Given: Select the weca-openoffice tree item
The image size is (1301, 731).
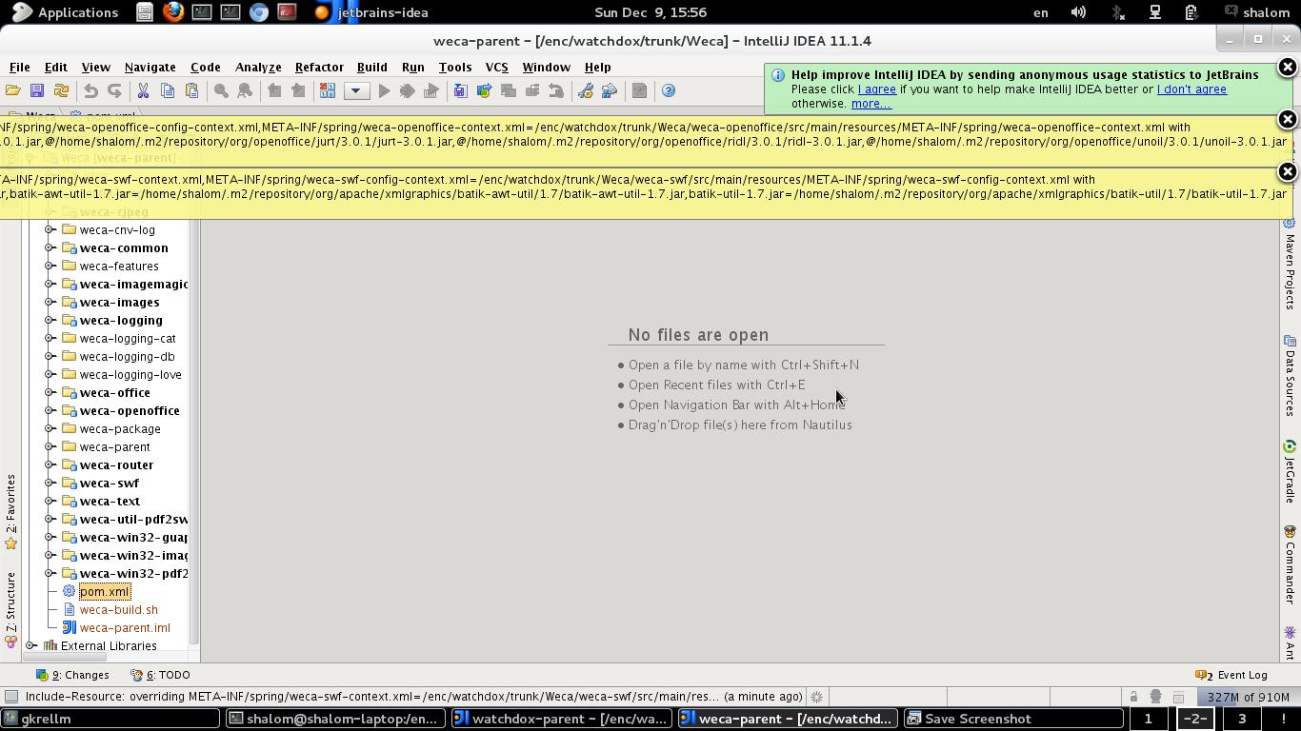Looking at the screenshot, I should coord(130,410).
